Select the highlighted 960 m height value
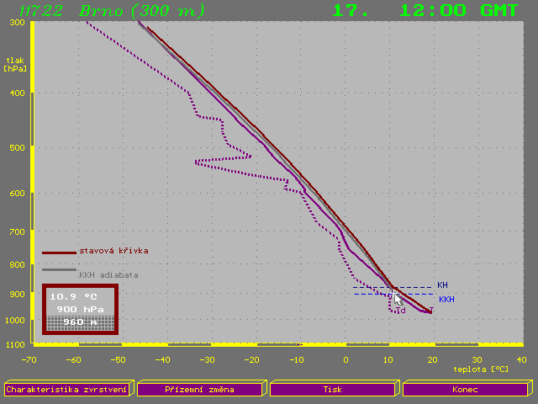Viewport: 538px width, 404px height. pyautogui.click(x=79, y=322)
